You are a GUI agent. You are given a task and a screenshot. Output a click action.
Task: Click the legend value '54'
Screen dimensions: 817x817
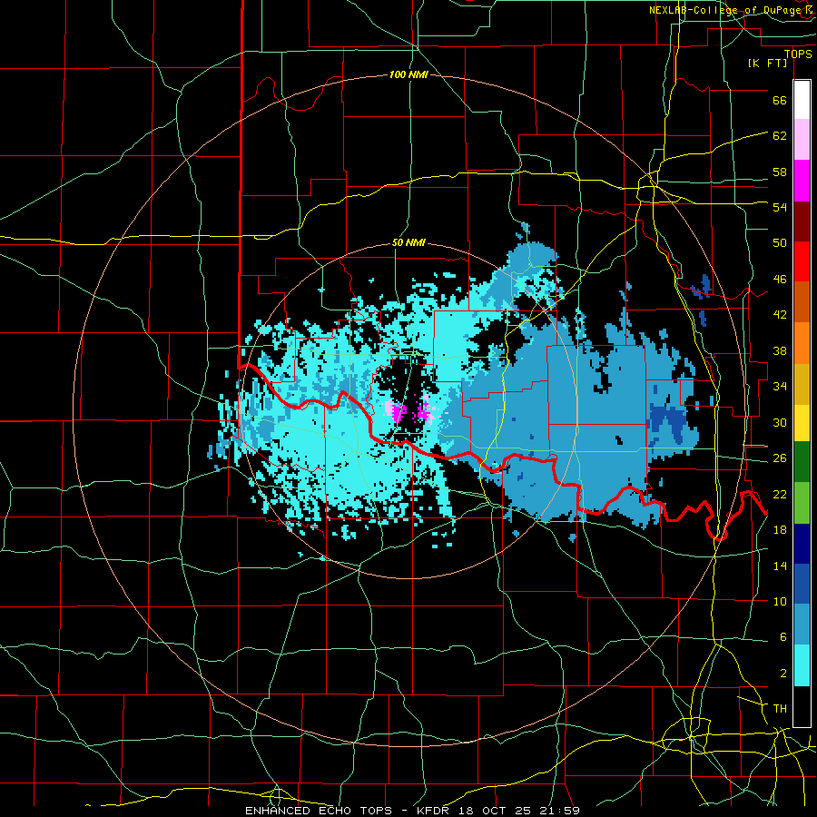pos(780,207)
